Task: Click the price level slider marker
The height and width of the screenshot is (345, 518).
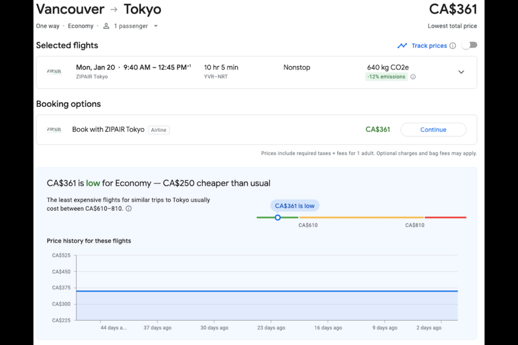Action: tap(278, 218)
